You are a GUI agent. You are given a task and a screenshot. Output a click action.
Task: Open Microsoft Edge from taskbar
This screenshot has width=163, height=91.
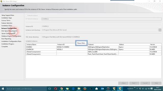click(73, 89)
